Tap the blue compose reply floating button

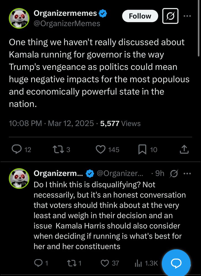[176, 263]
